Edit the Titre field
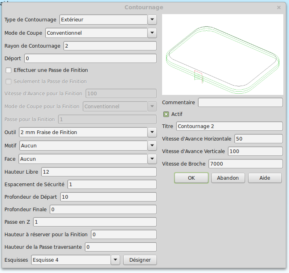 pyautogui.click(x=229, y=126)
